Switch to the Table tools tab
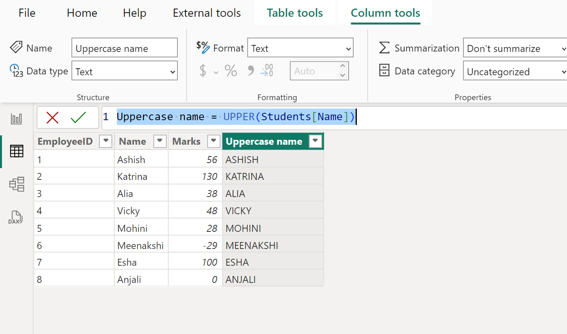The height and width of the screenshot is (334, 567). [294, 13]
